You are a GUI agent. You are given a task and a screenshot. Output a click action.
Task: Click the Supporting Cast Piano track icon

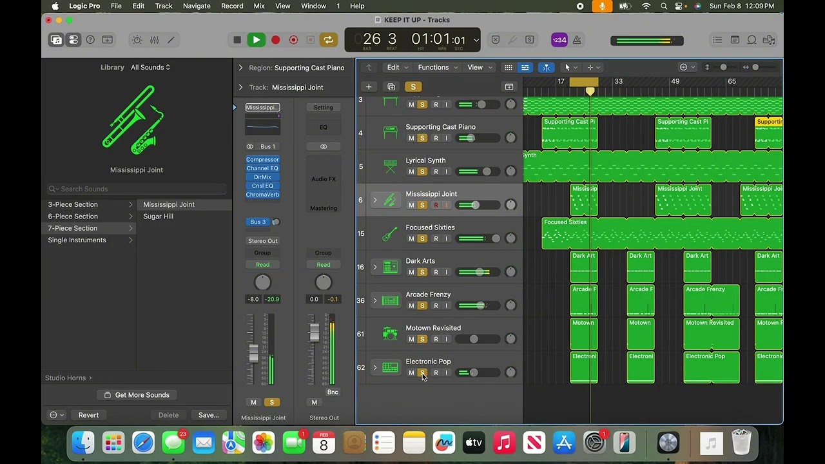(390, 133)
